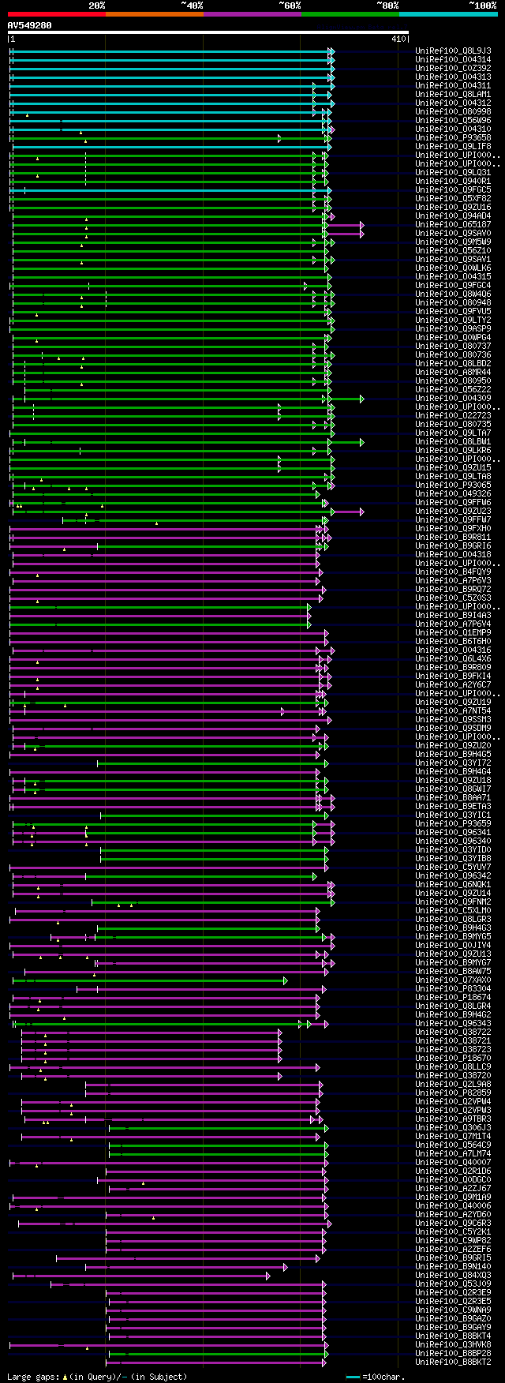Select label UniRef100_Q38722
The height and width of the screenshot is (1383, 505).
tap(453, 1032)
